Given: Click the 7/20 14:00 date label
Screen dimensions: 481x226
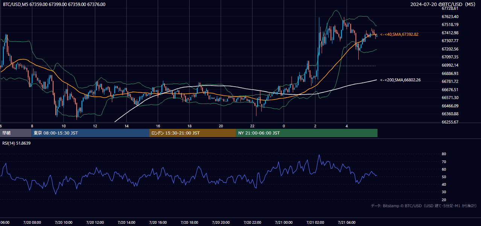Looking at the screenshot, I should (126, 223).
